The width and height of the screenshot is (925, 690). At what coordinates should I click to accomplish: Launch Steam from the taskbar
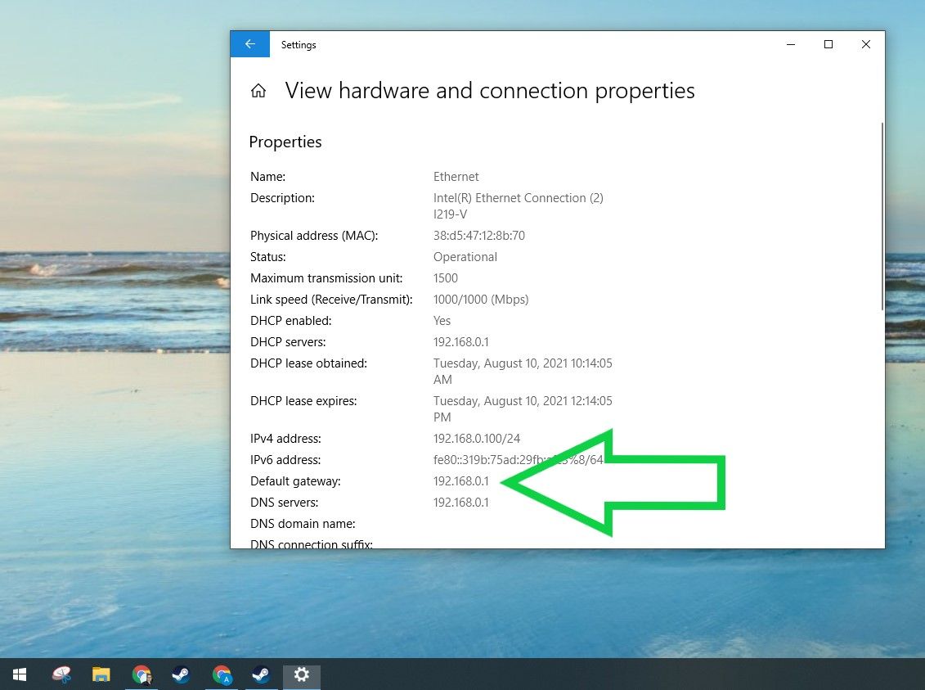(181, 674)
